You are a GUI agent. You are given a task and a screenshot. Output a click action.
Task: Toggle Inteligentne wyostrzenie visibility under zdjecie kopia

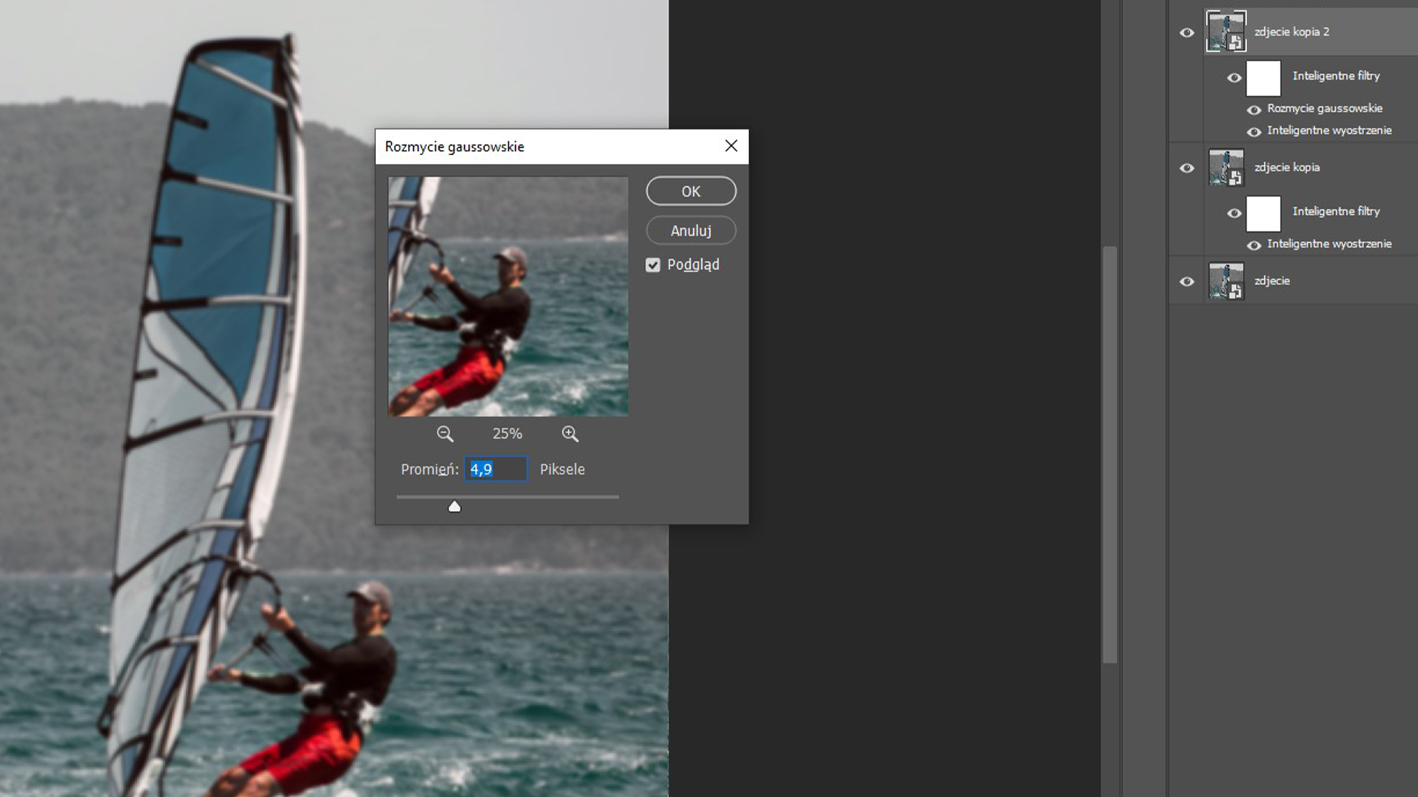pos(1254,245)
